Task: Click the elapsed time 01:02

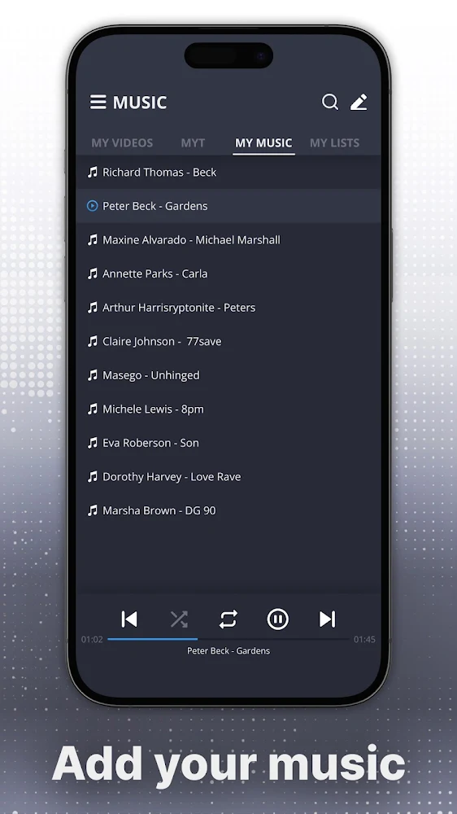Action: [x=92, y=640]
